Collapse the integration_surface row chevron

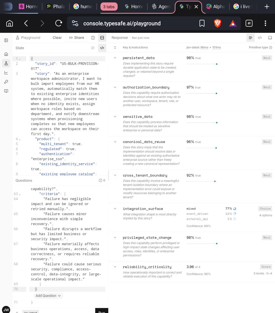[x=115, y=209]
